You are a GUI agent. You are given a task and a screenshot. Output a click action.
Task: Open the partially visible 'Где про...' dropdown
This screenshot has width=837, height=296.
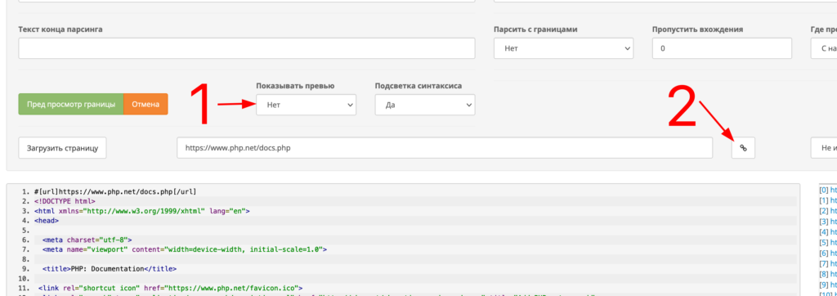[x=824, y=48]
